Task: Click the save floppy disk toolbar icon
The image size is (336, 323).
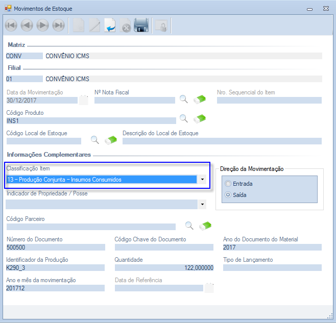Action: [x=141, y=26]
